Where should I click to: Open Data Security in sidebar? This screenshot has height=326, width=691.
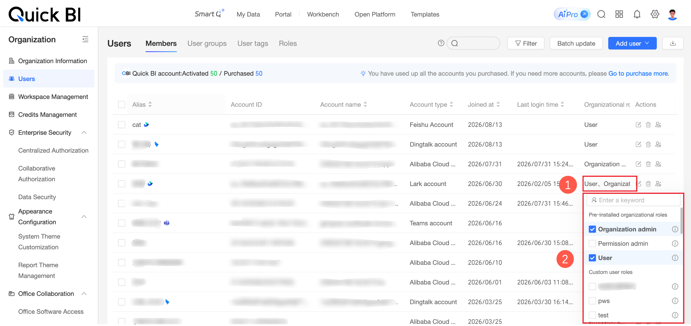37,197
